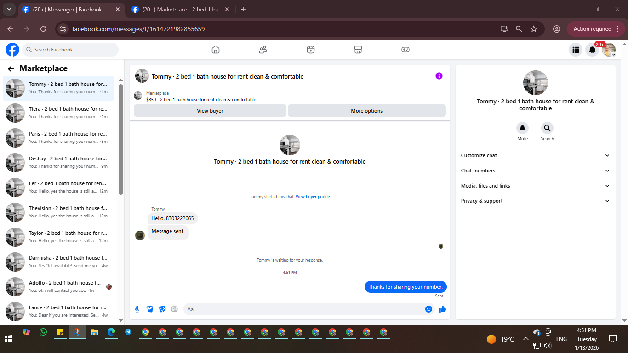Open the Darrnisha conversation
The width and height of the screenshot is (628, 353).
[x=59, y=262]
